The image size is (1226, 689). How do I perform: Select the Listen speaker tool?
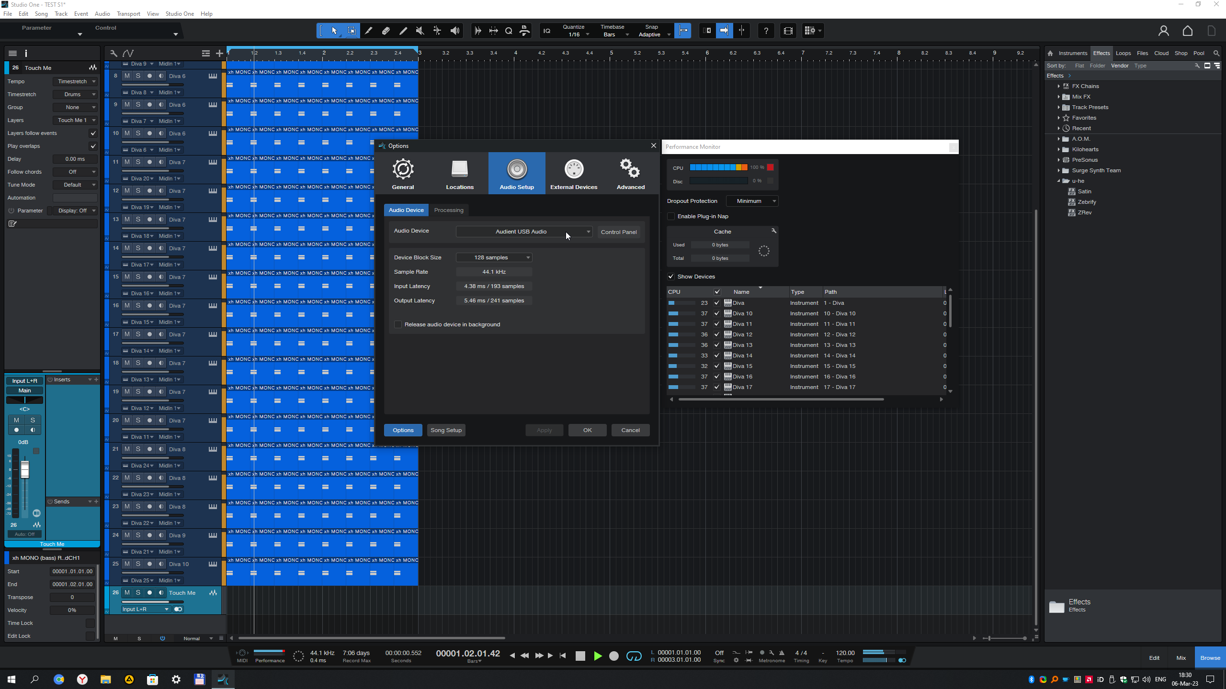454,31
